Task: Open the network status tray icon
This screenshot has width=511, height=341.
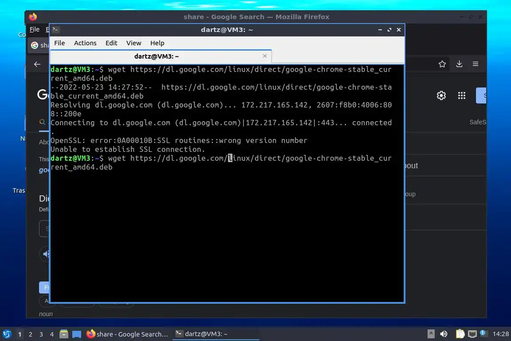Action: point(472,334)
